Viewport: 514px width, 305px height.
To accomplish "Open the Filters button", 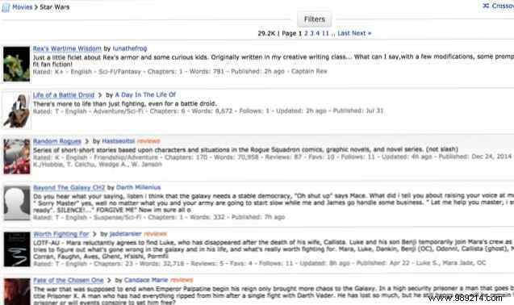I will pyautogui.click(x=315, y=19).
